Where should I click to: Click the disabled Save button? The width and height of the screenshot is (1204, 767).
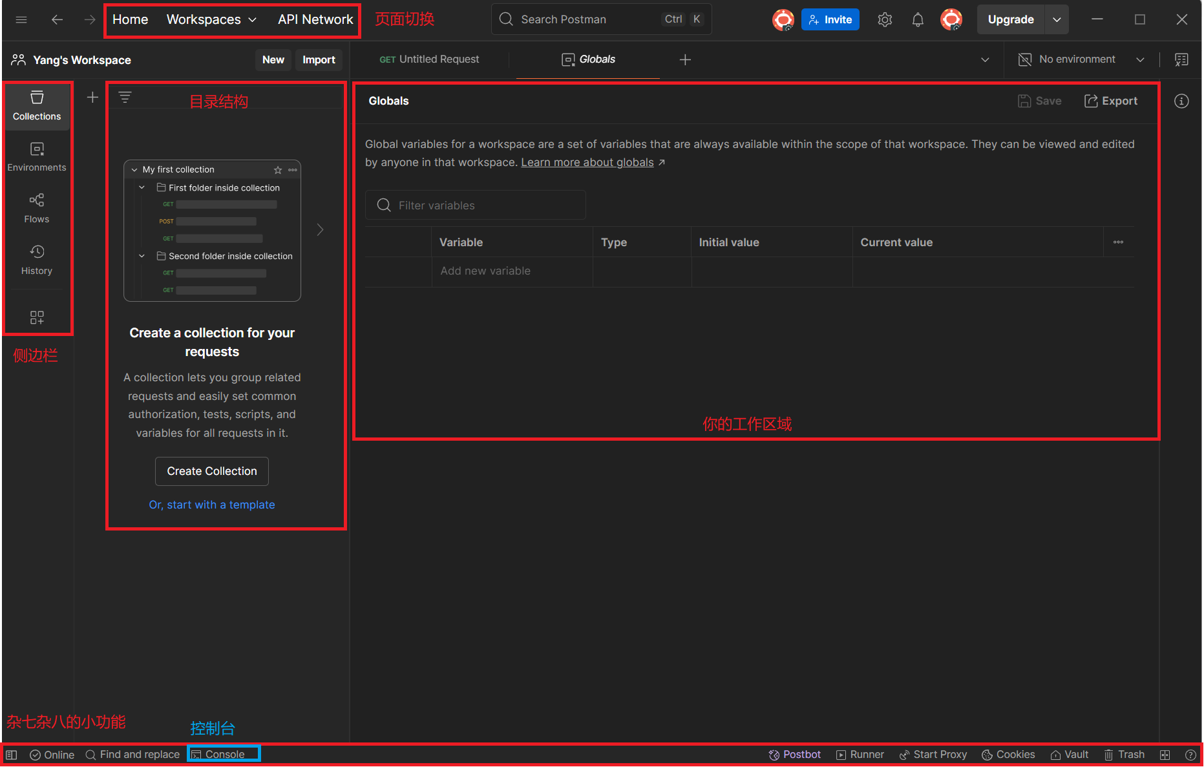coord(1039,101)
